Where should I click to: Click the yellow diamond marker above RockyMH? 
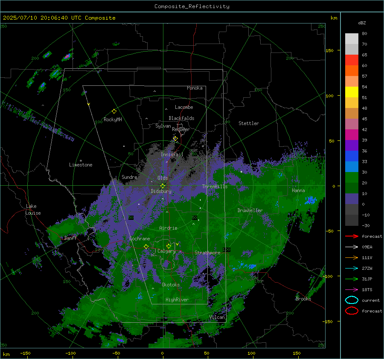point(114,111)
